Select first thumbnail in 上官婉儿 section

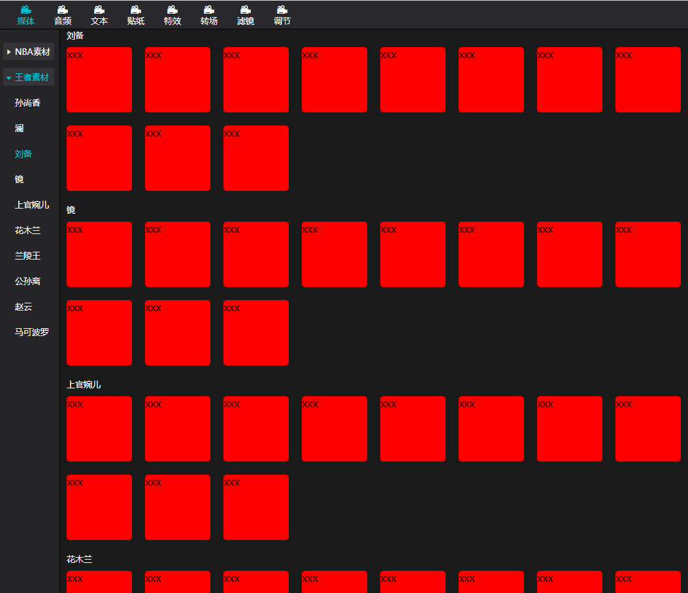click(x=99, y=429)
